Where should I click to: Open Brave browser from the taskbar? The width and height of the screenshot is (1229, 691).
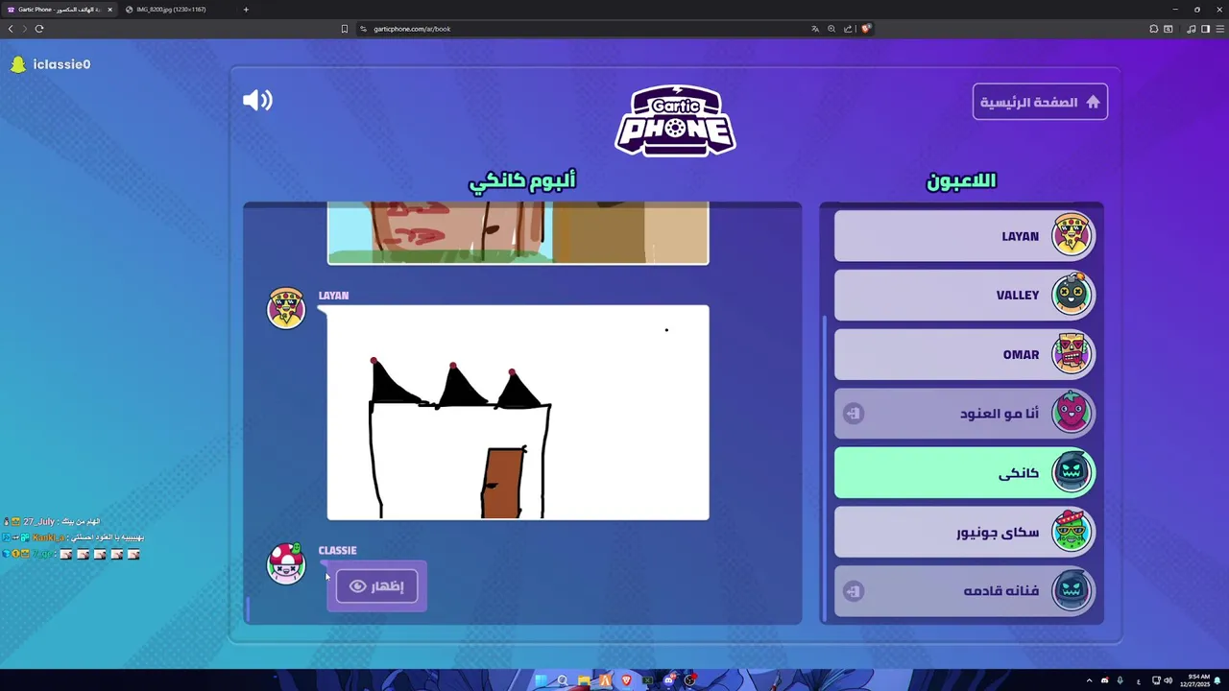pos(627,680)
